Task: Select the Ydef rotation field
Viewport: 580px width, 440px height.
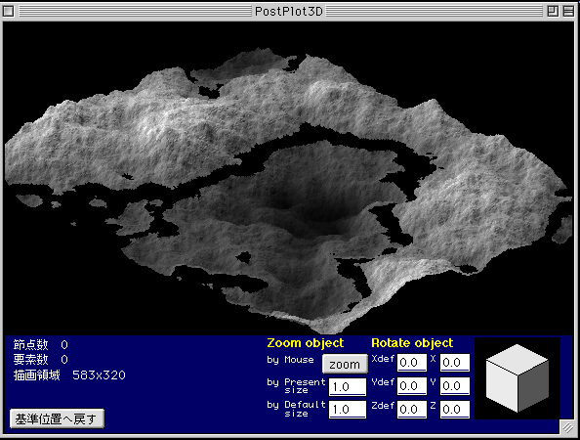Action: click(412, 386)
